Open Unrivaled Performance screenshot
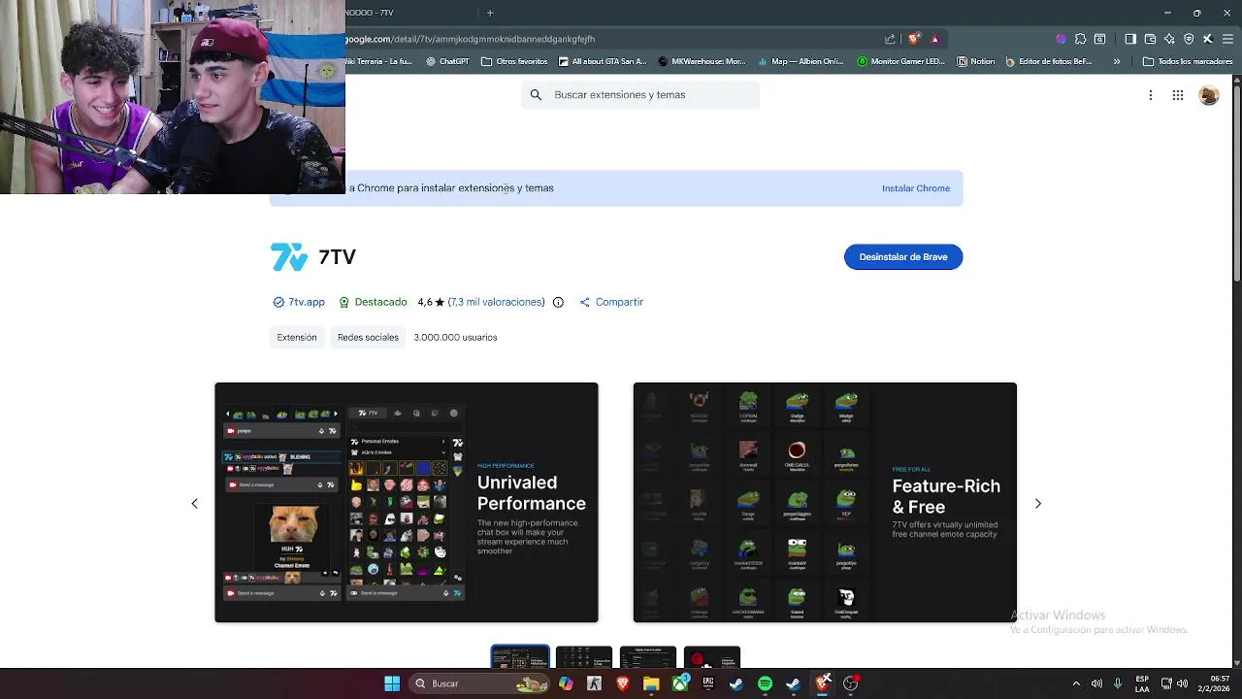The image size is (1242, 699). (407, 502)
